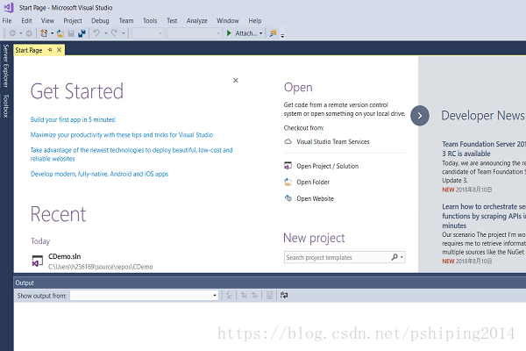The width and height of the screenshot is (526, 351).
Task: Click the Visual Studio Team Services cloud icon
Action: 288,141
